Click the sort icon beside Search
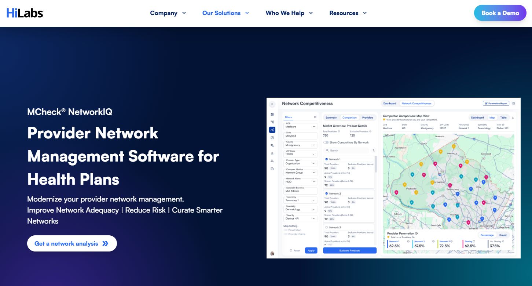This screenshot has height=286, width=532. [374, 151]
